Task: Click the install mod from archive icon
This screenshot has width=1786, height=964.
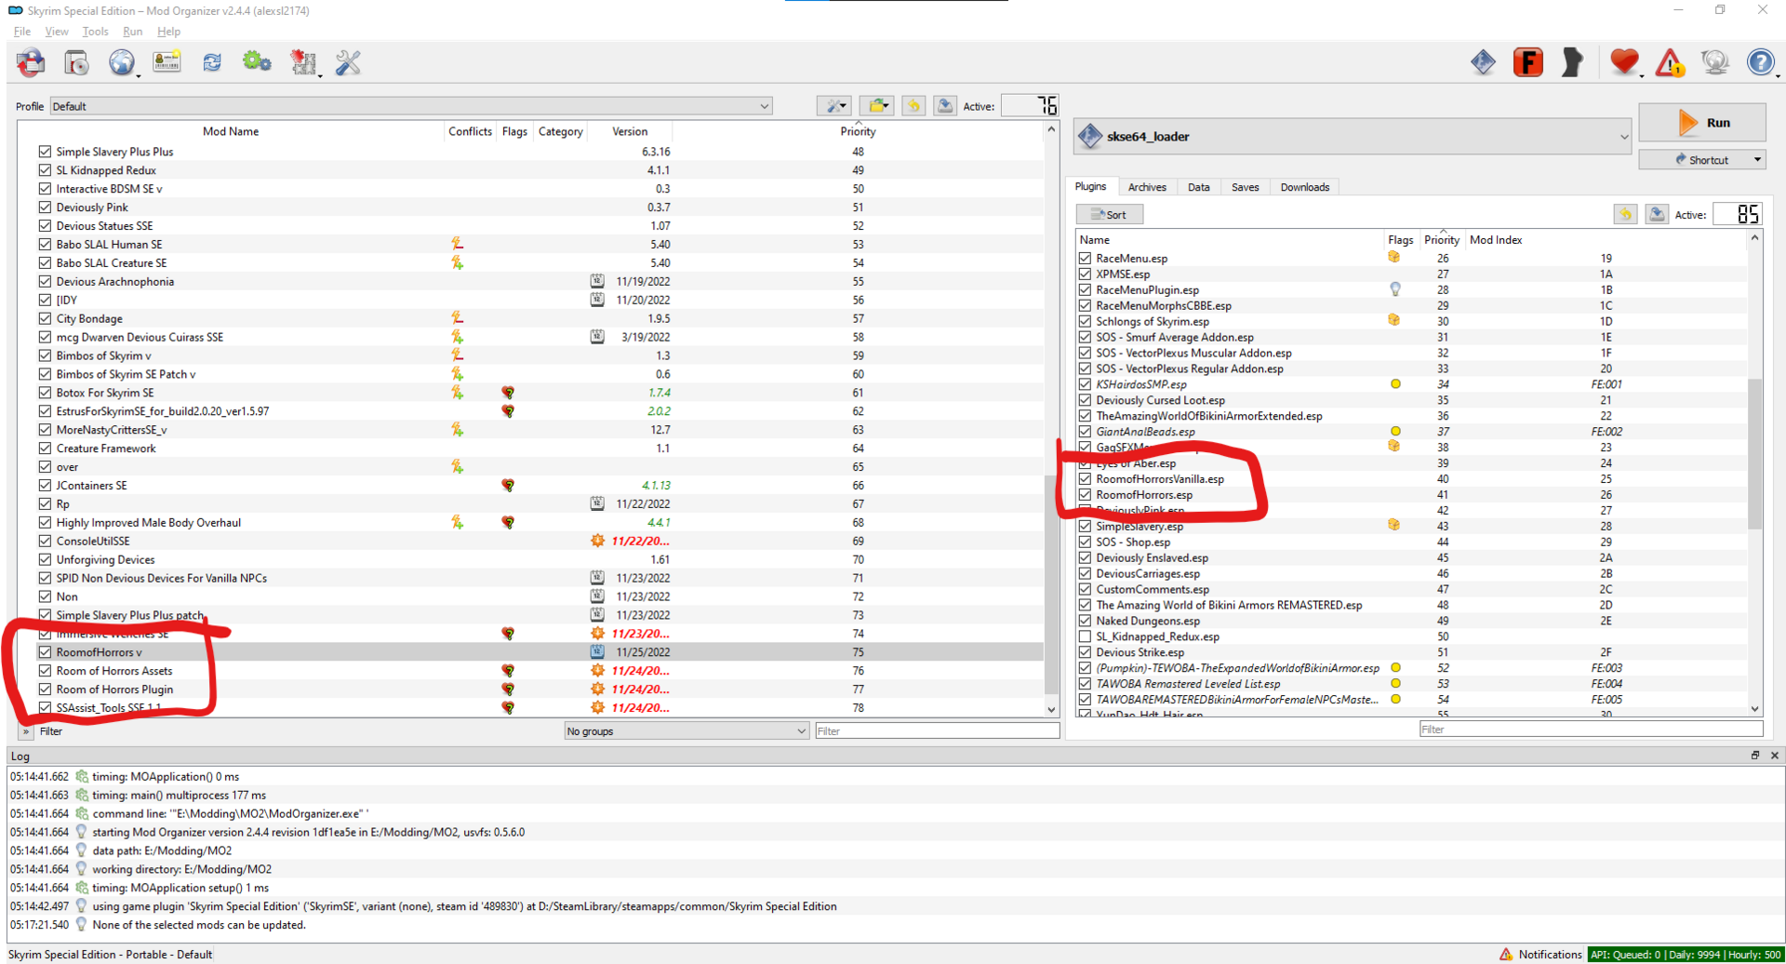Action: pyautogui.click(x=76, y=63)
